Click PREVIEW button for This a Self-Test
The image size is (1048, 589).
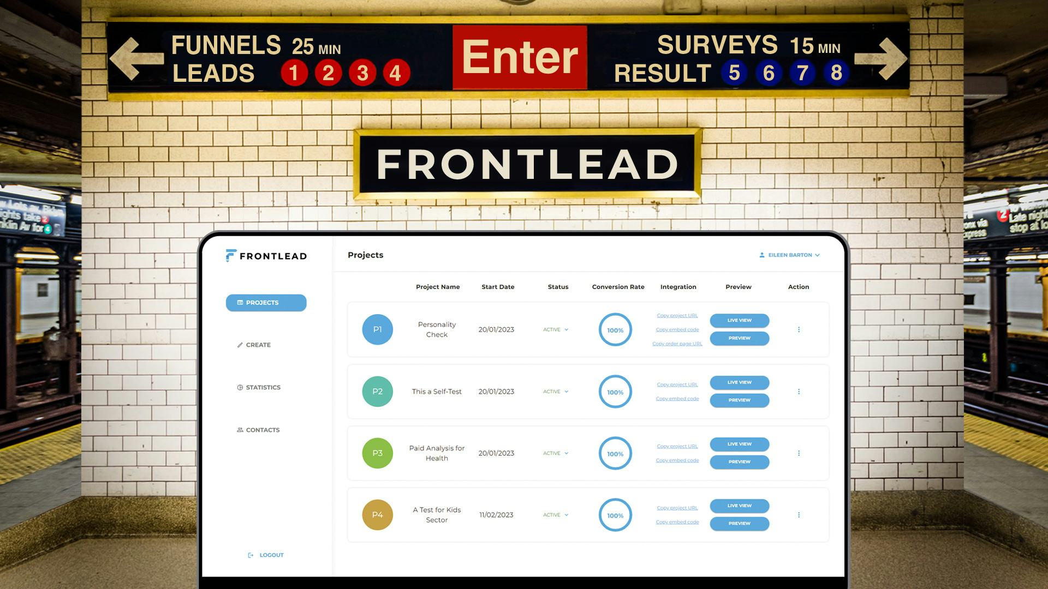pos(739,400)
